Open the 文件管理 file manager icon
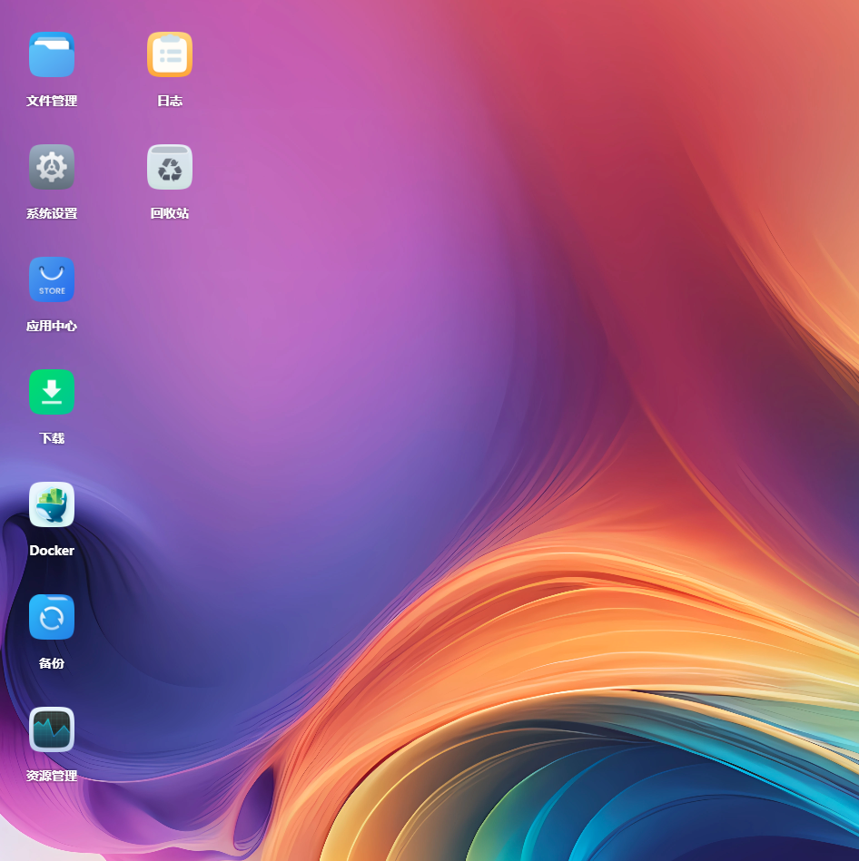This screenshot has height=861, width=859. click(52, 54)
